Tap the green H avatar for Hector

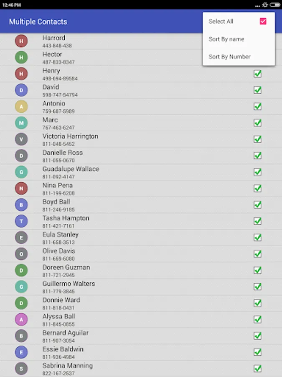[x=21, y=57]
